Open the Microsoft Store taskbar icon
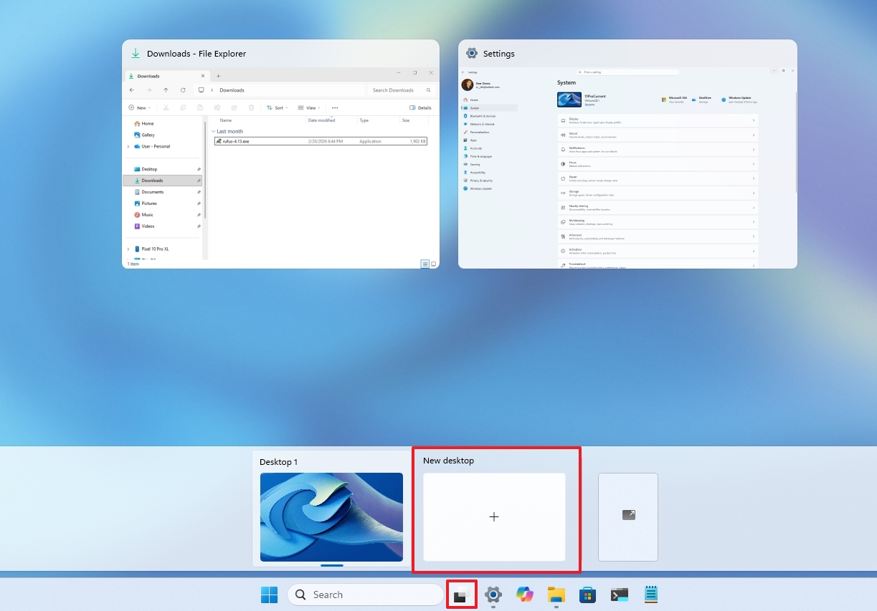This screenshot has width=877, height=611. coord(587,594)
